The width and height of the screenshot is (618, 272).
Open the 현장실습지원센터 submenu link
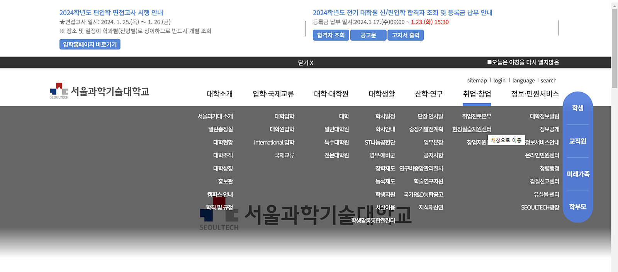472,129
